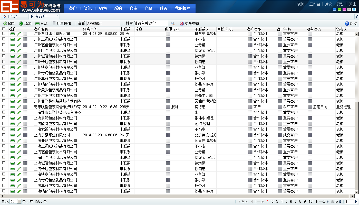Click green delete icon for 广州丰雅包装制品有限公司
This screenshot has width=359, height=205.
coord(13,79)
